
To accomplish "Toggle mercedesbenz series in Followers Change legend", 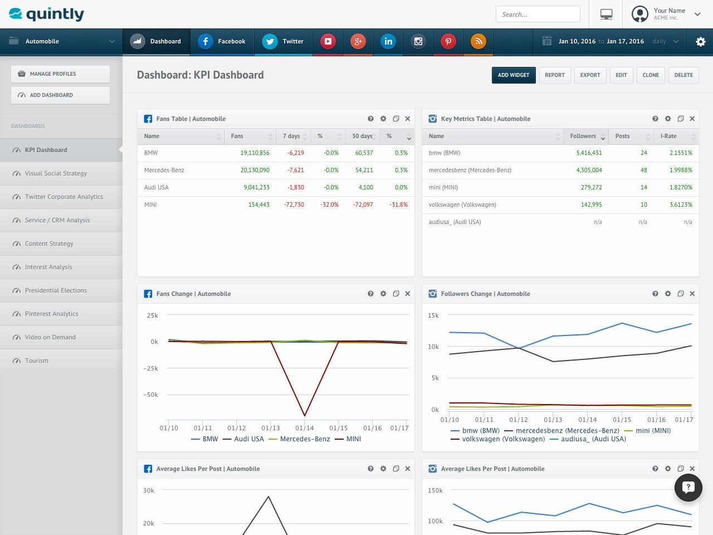I will click(561, 431).
